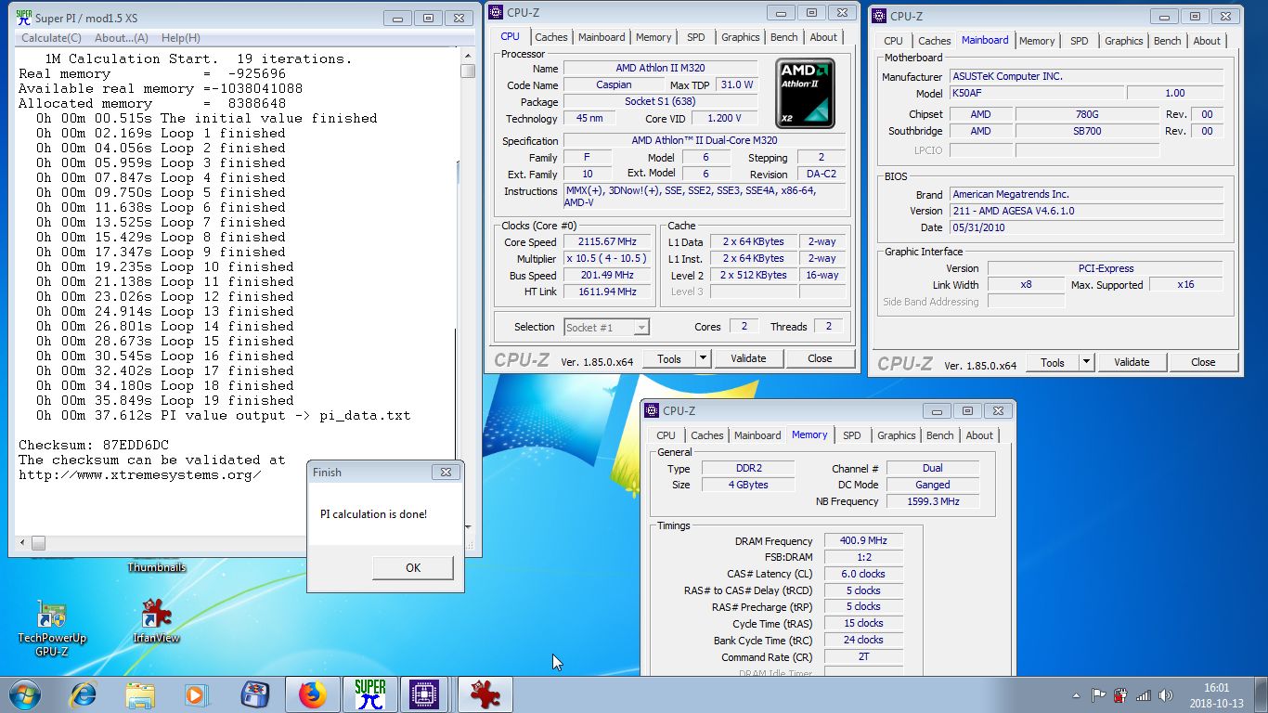Open Graphics tab in CPU-Z CPU window
1268x713 pixels.
[741, 37]
